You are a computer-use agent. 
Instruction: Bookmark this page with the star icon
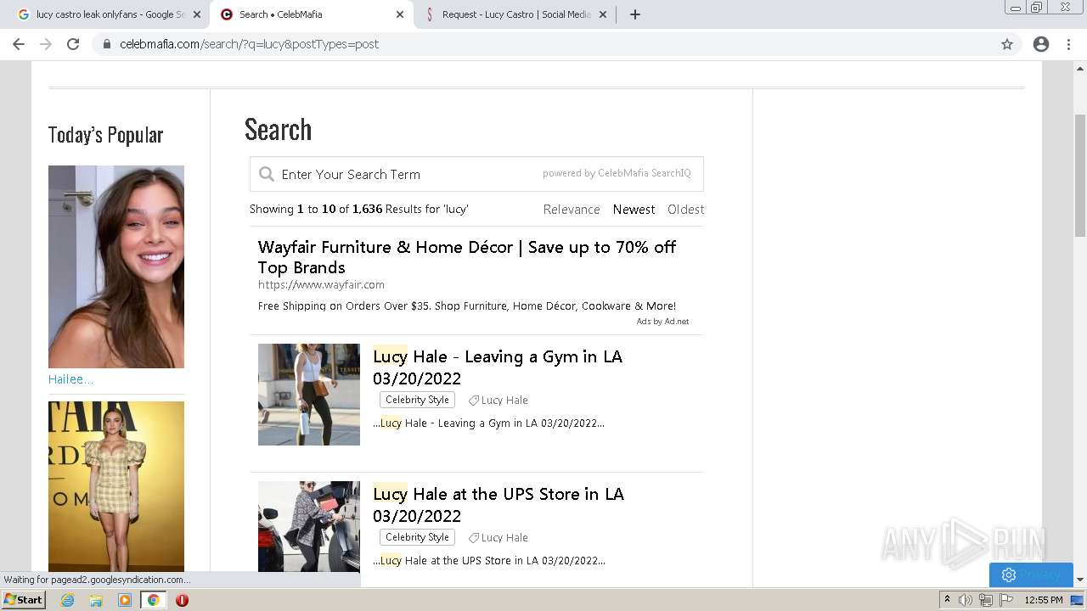click(x=1007, y=44)
